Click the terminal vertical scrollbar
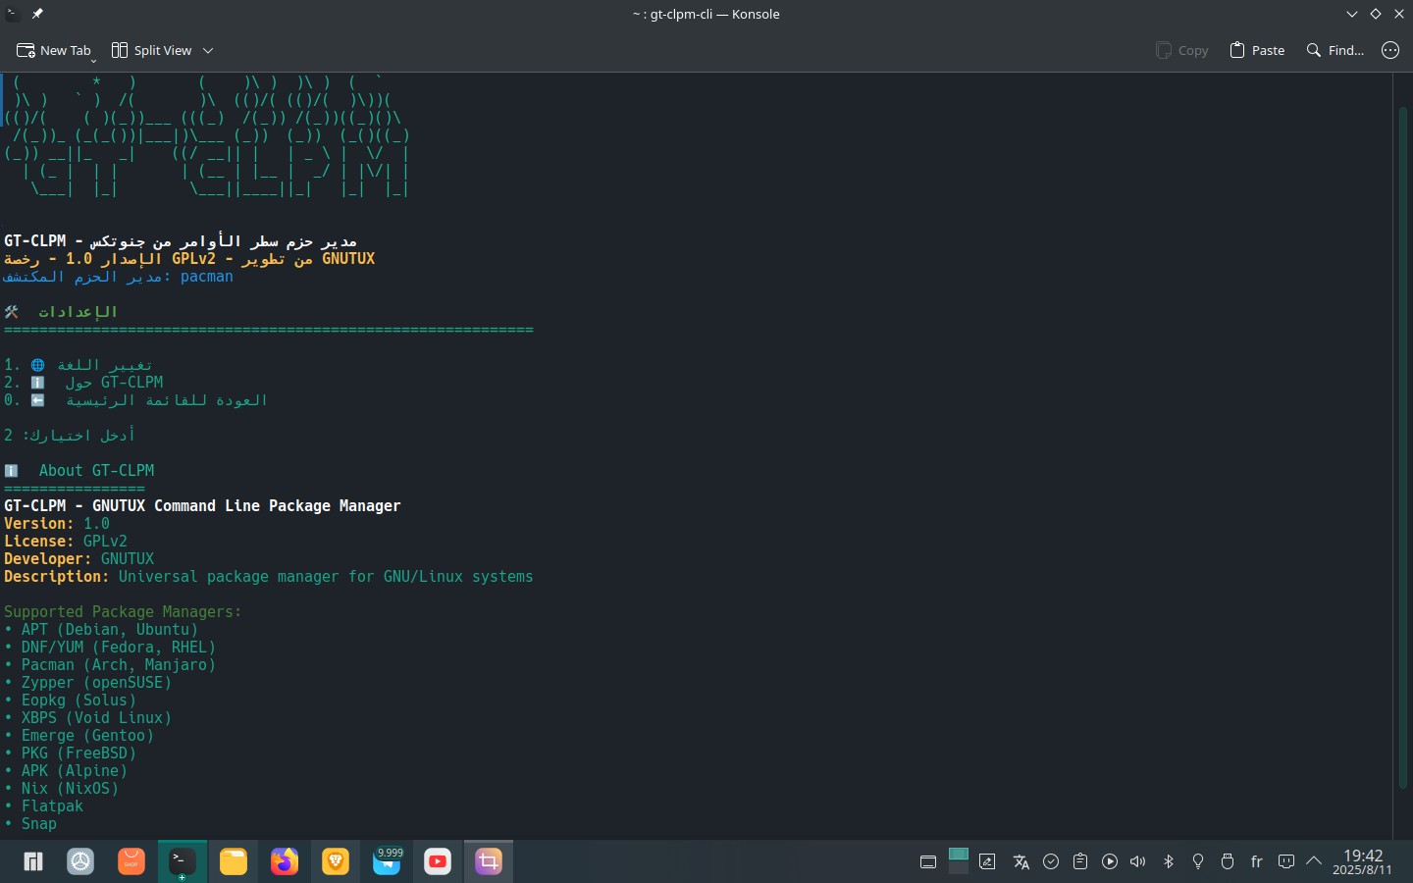This screenshot has height=883, width=1413. (x=1402, y=441)
